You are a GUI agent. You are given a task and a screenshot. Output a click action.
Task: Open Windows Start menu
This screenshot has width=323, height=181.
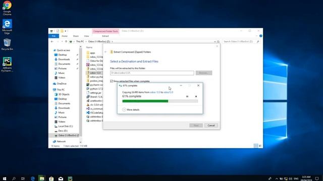click(5, 178)
